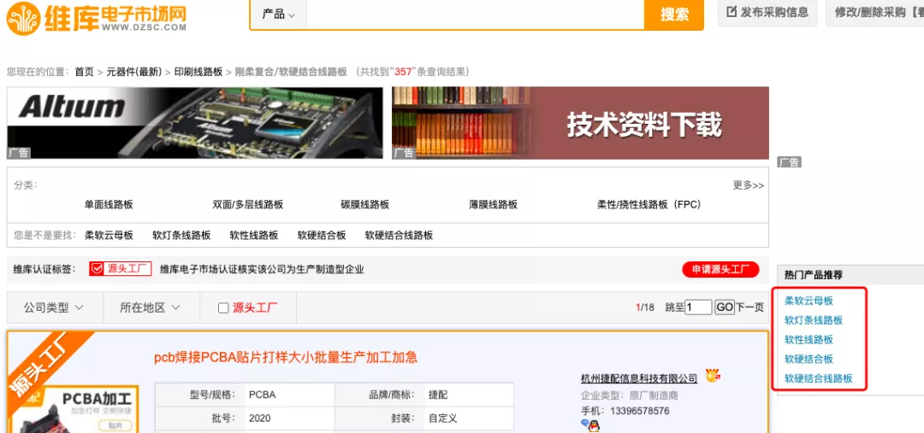Select the 双面/多层线路板 category
Viewport: 924px width, 433px height.
pyautogui.click(x=247, y=205)
